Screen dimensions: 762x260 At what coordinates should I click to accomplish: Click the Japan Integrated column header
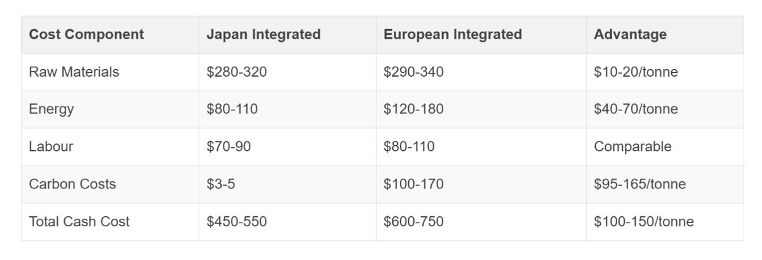coord(264,34)
